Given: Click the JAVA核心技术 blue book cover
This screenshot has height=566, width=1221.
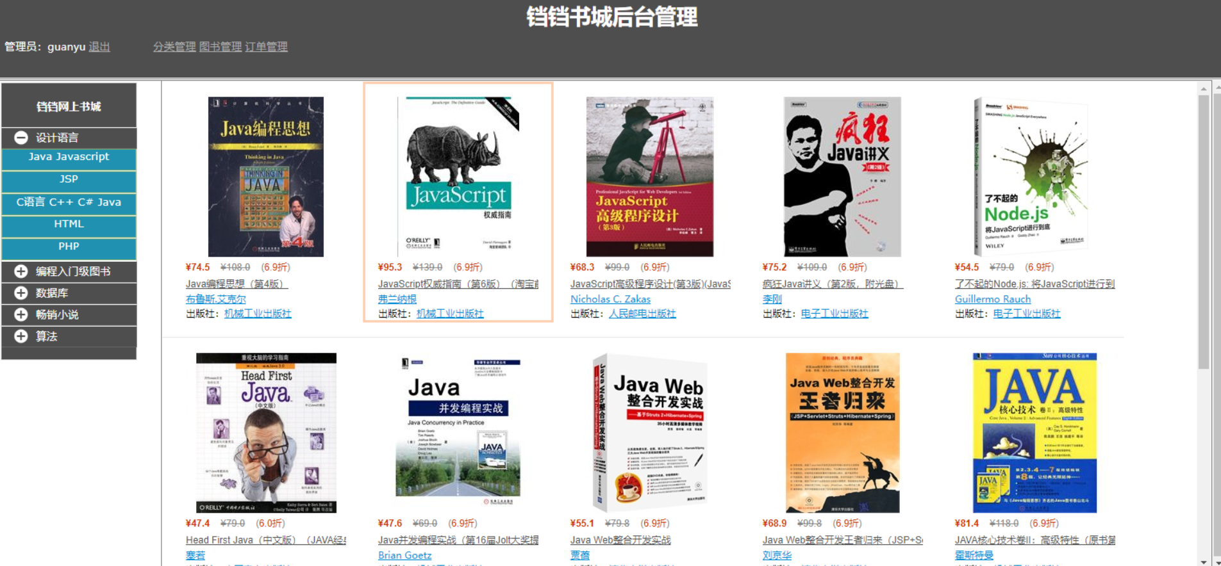Looking at the screenshot, I should tap(1034, 433).
